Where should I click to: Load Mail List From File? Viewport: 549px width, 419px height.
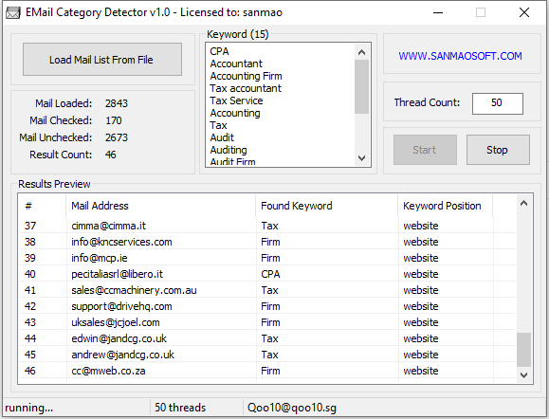[102, 60]
